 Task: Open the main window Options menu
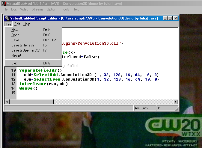[52, 9]
